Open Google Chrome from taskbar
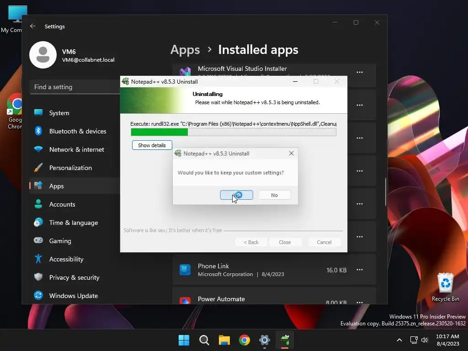 [245, 340]
